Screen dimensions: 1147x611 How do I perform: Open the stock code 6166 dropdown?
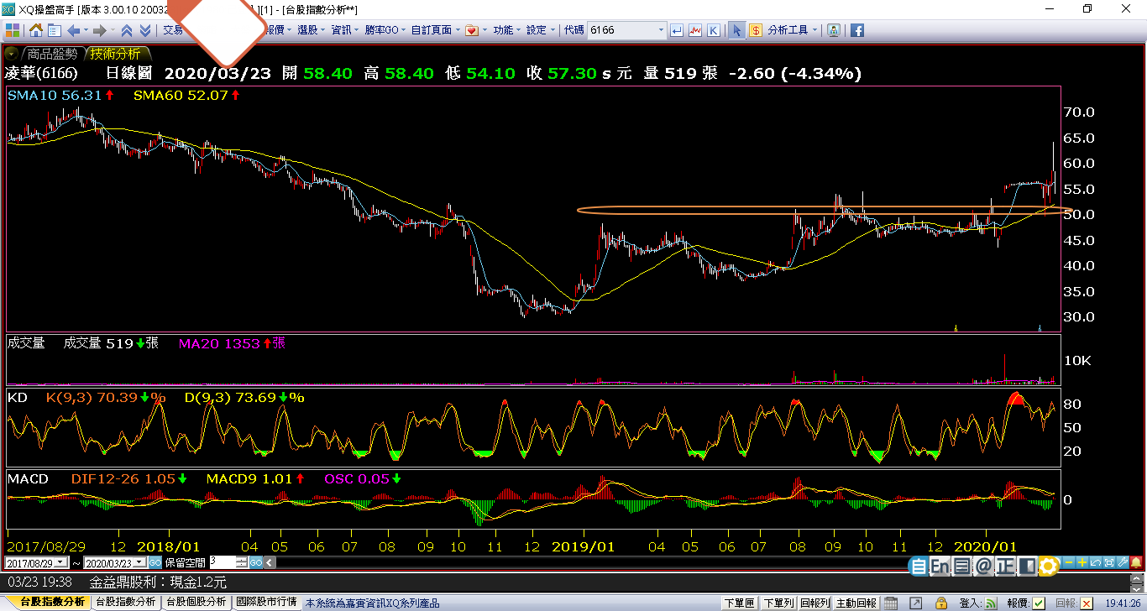coord(660,30)
